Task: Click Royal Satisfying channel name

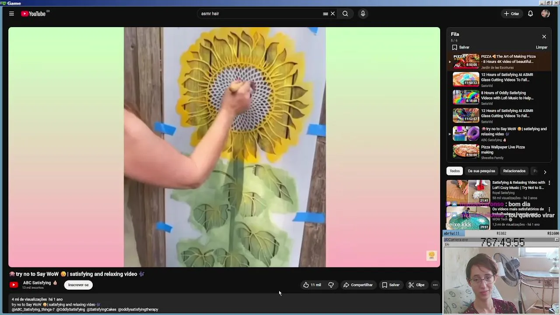Action: [503, 193]
